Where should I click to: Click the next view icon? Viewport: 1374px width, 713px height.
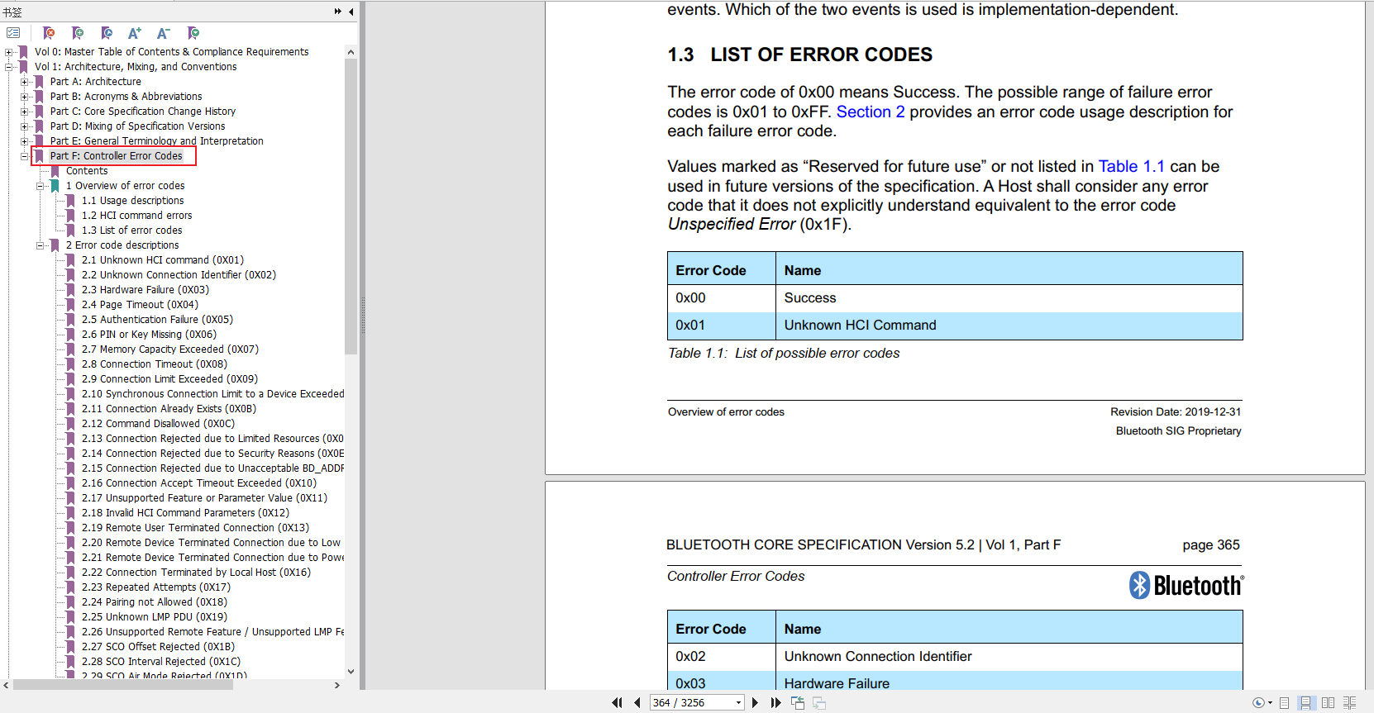[819, 702]
